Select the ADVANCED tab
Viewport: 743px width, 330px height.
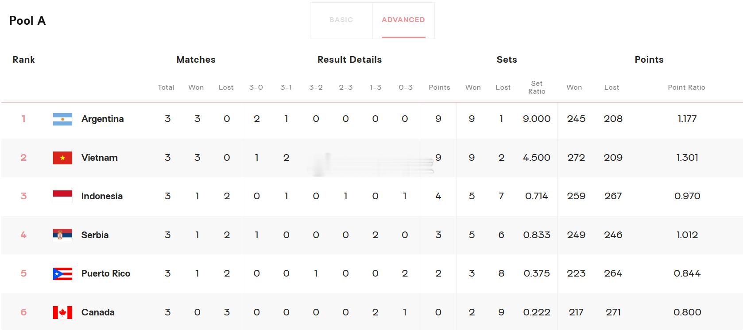point(403,20)
